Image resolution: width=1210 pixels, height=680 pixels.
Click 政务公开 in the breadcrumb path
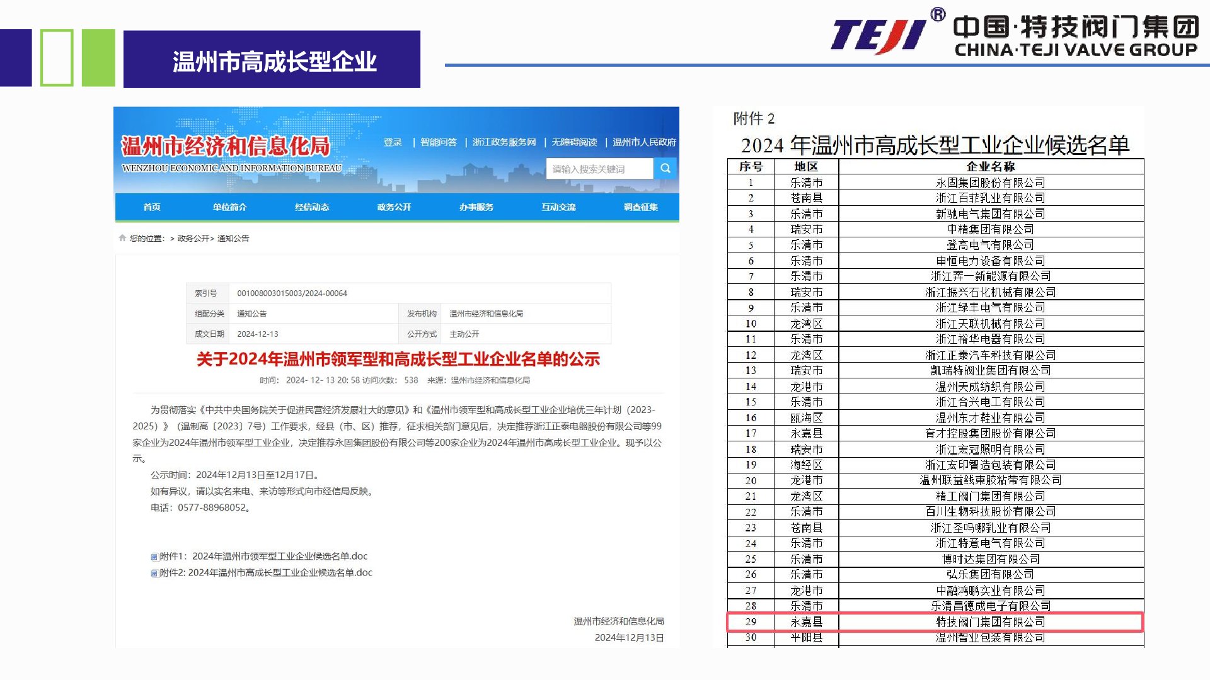(x=193, y=238)
